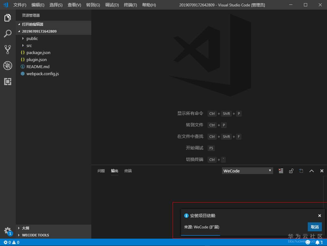This screenshot has width=327, height=246.
Task: Open the 转到(G) menu
Action: [x=93, y=5]
